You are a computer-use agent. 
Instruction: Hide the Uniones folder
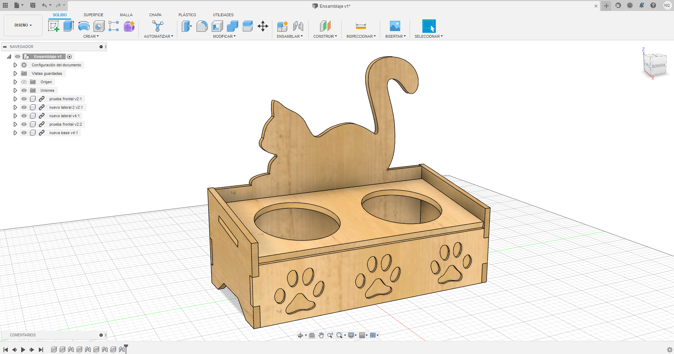click(x=24, y=90)
